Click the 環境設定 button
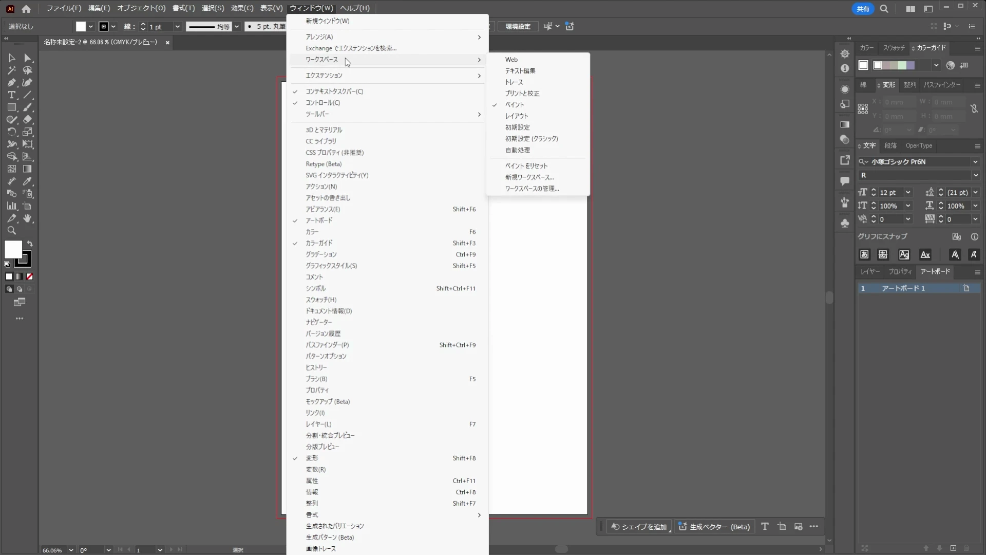 pyautogui.click(x=518, y=26)
